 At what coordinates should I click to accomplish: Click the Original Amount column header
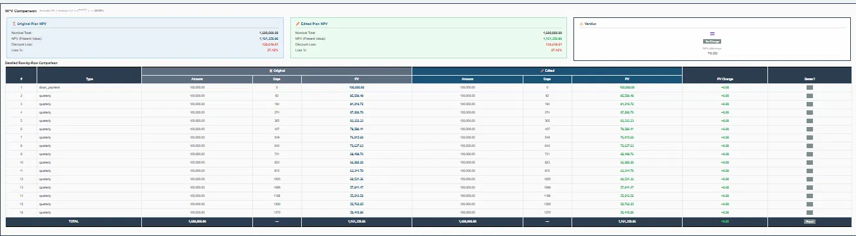pos(197,80)
